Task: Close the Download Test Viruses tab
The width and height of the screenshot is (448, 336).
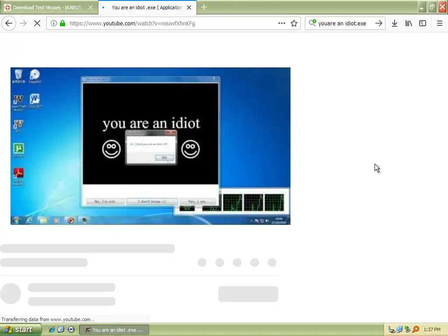Action: click(x=91, y=7)
